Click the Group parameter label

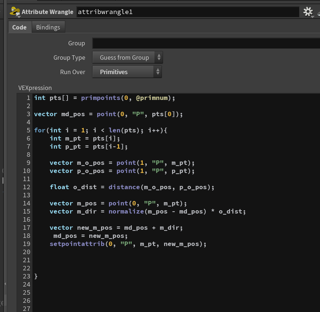[x=77, y=43]
